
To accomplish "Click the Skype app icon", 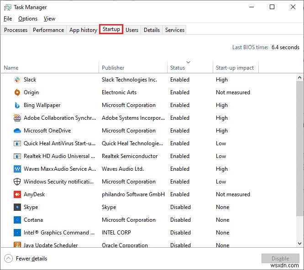I will pyautogui.click(x=17, y=207).
